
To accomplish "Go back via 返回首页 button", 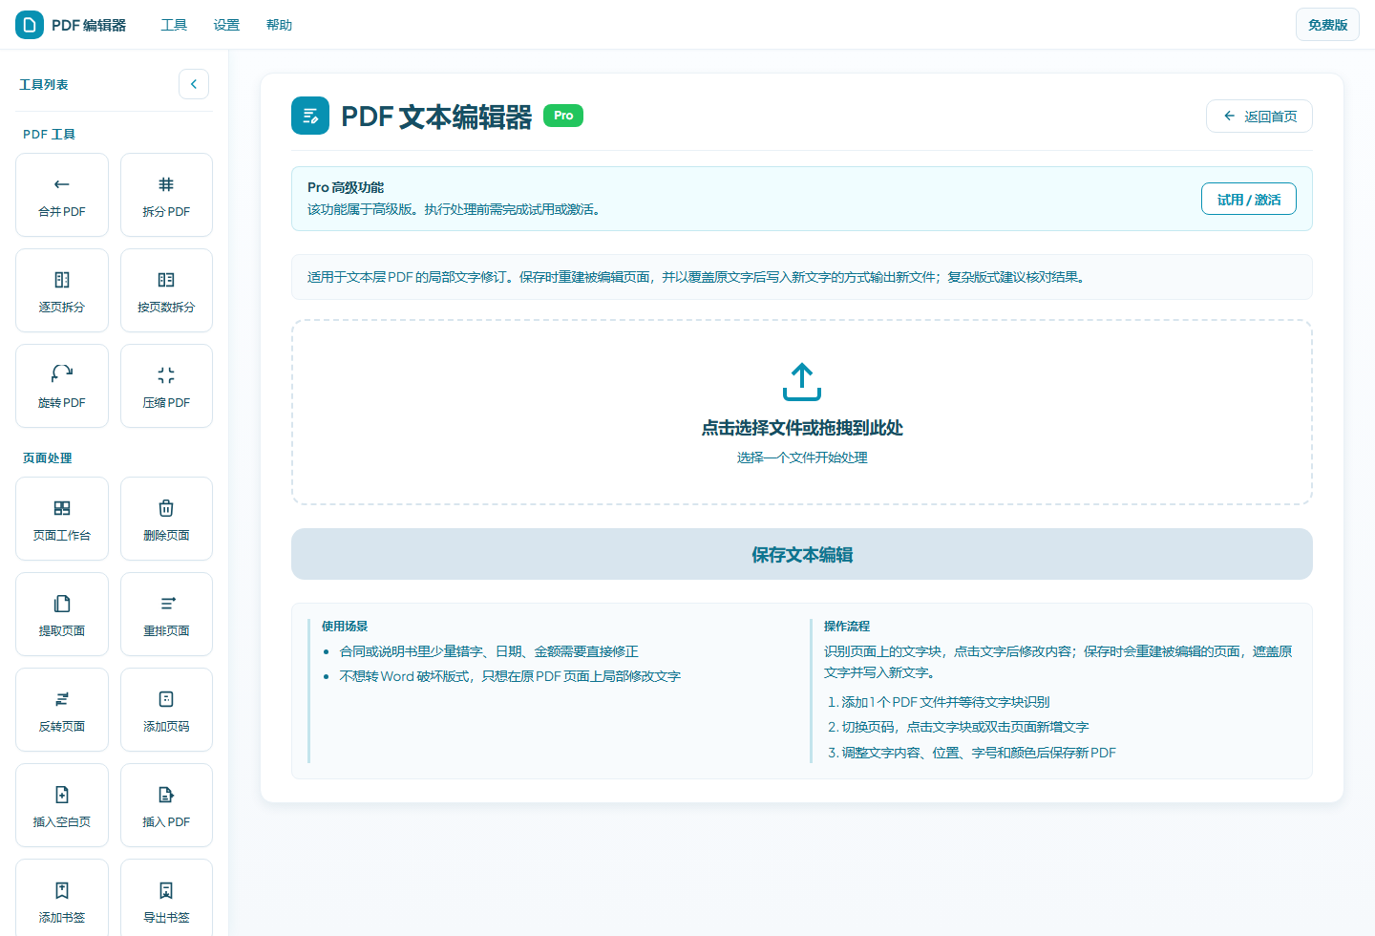I will point(1259,117).
